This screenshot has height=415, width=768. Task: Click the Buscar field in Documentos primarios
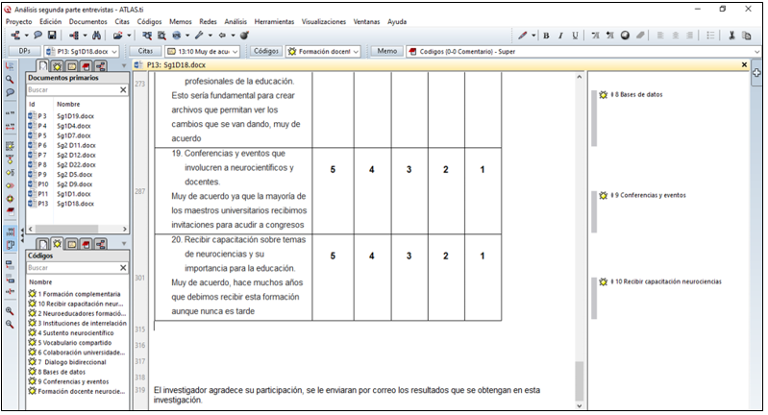click(72, 89)
